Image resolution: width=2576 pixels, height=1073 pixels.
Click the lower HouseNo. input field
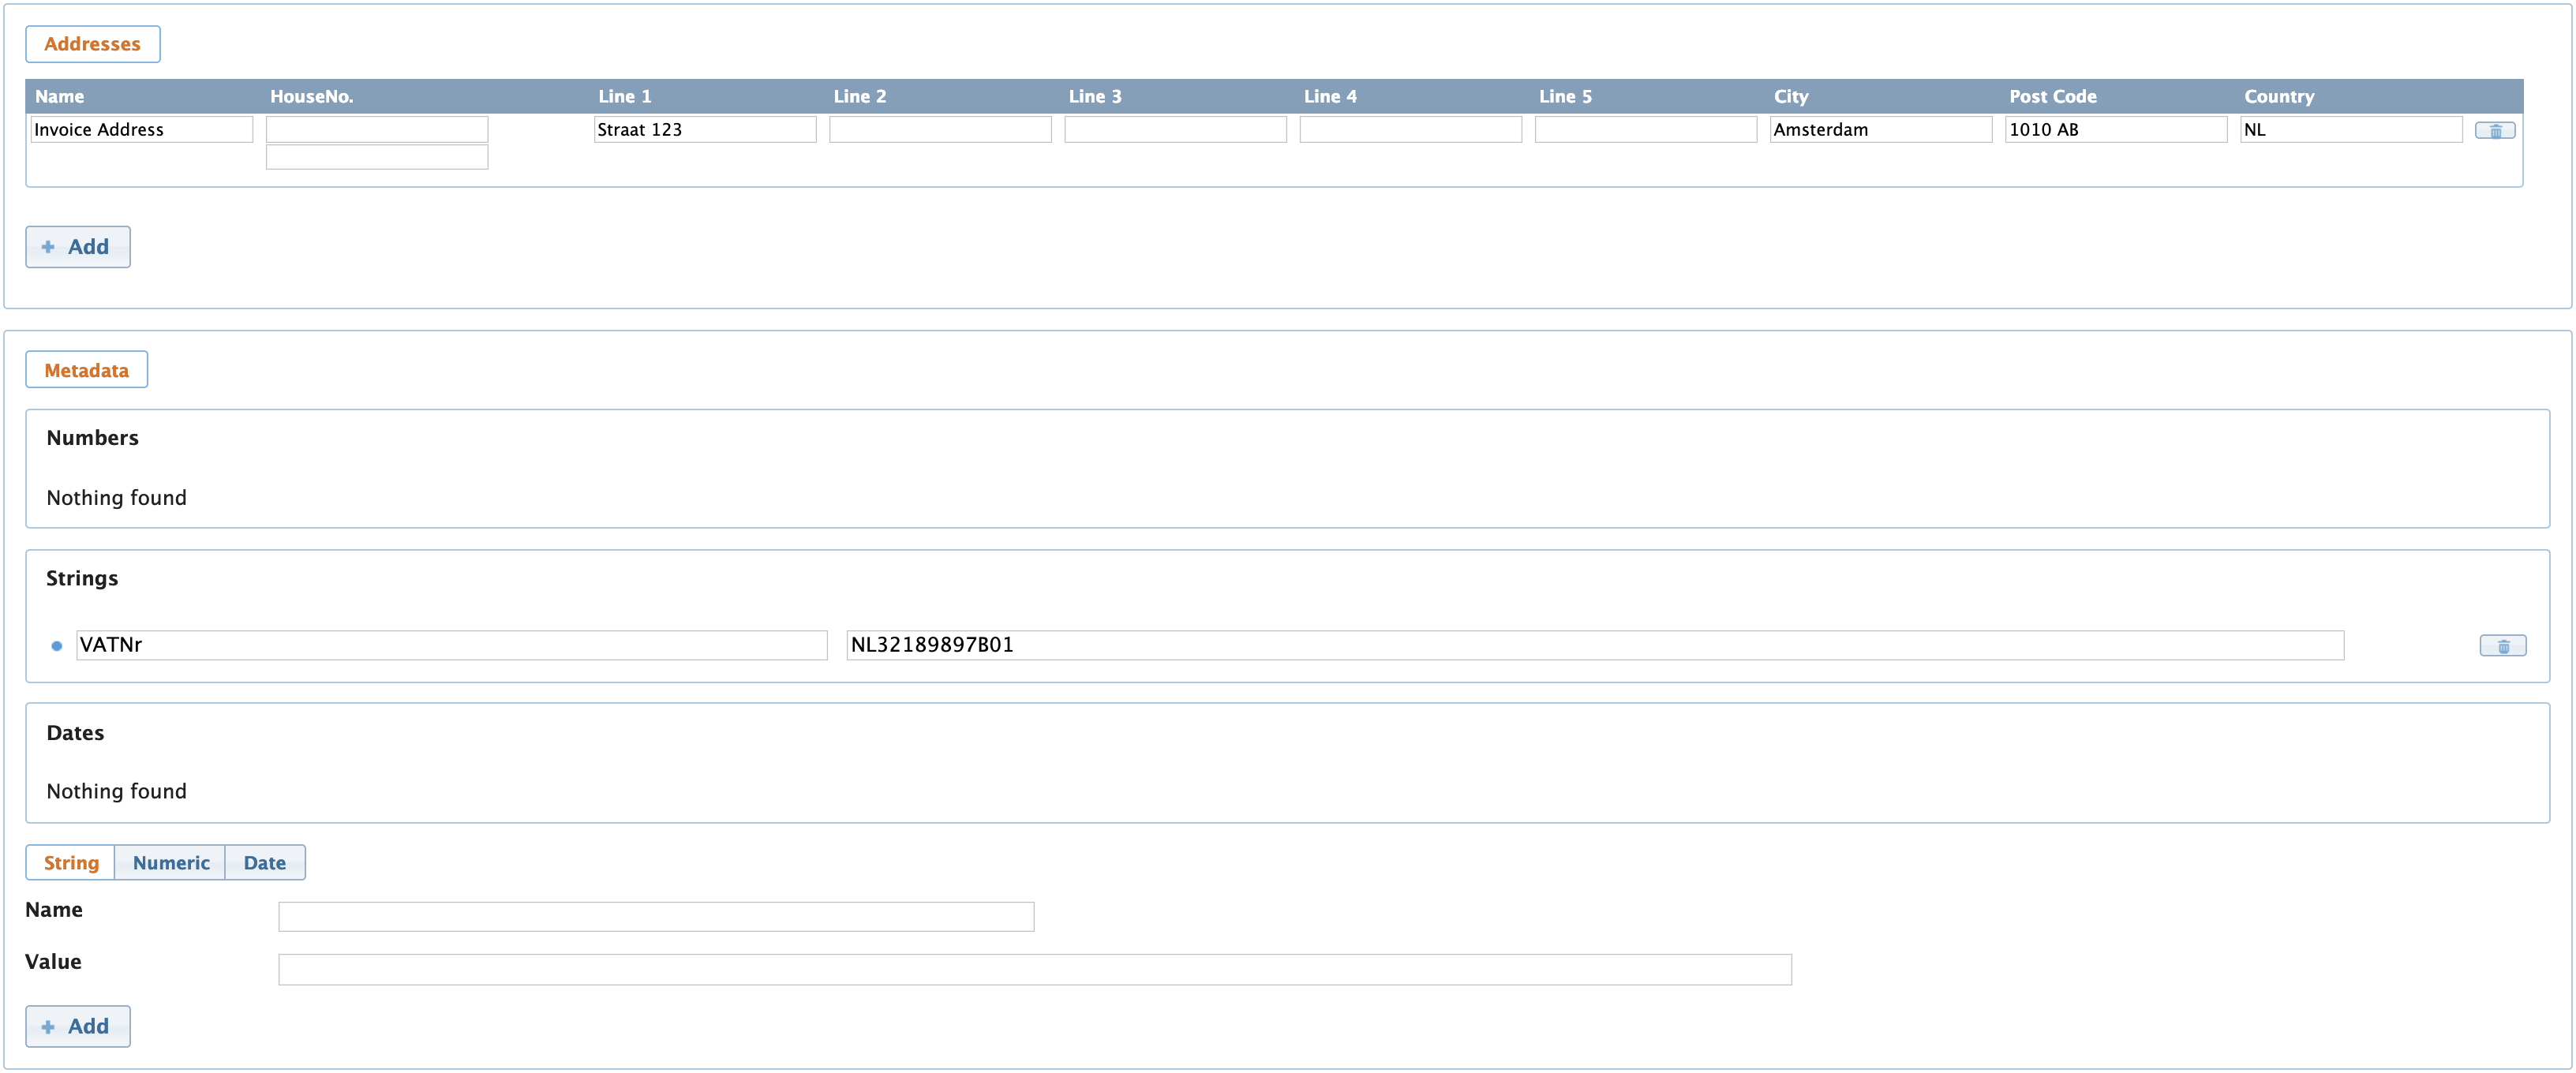[376, 157]
